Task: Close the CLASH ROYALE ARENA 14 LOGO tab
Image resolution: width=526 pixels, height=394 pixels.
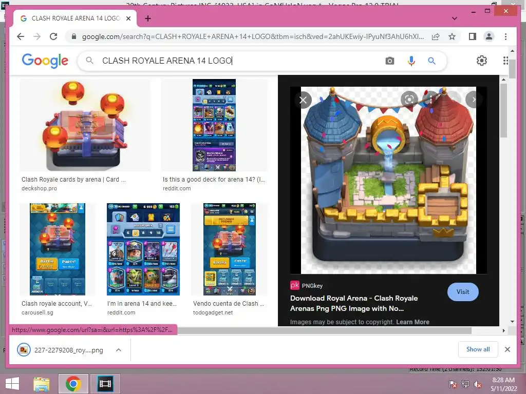Action: (x=128, y=18)
